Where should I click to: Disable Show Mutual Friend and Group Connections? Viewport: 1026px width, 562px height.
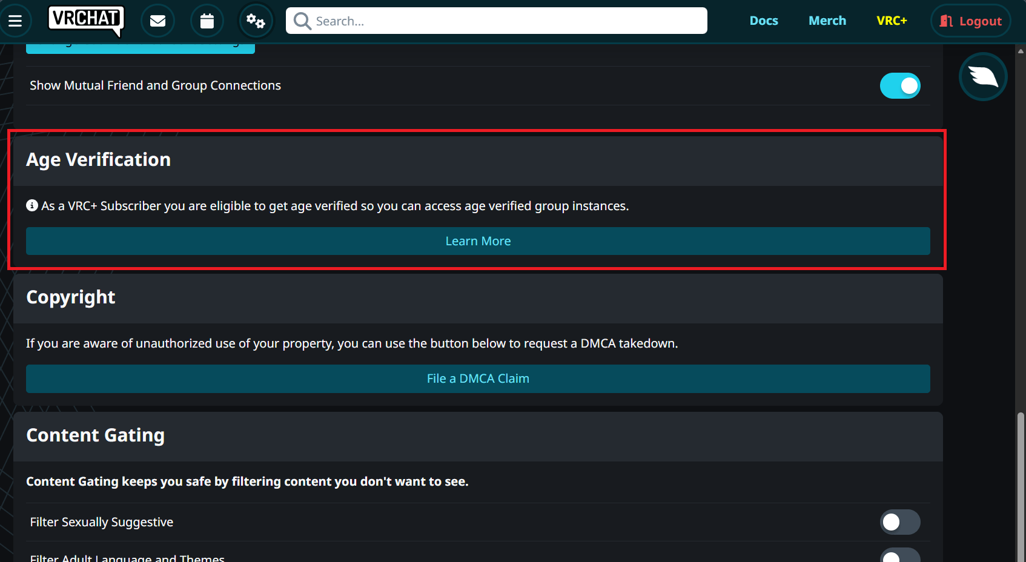click(x=900, y=86)
